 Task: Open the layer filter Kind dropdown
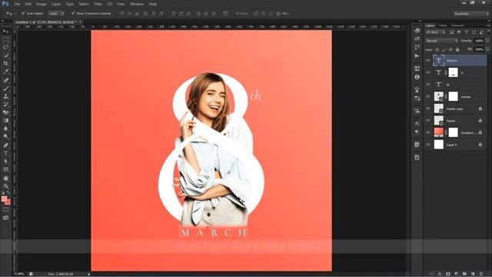click(x=436, y=32)
